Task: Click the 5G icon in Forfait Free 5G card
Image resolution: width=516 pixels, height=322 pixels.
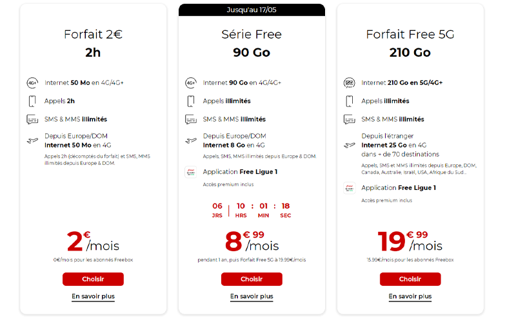Action: pos(350,83)
